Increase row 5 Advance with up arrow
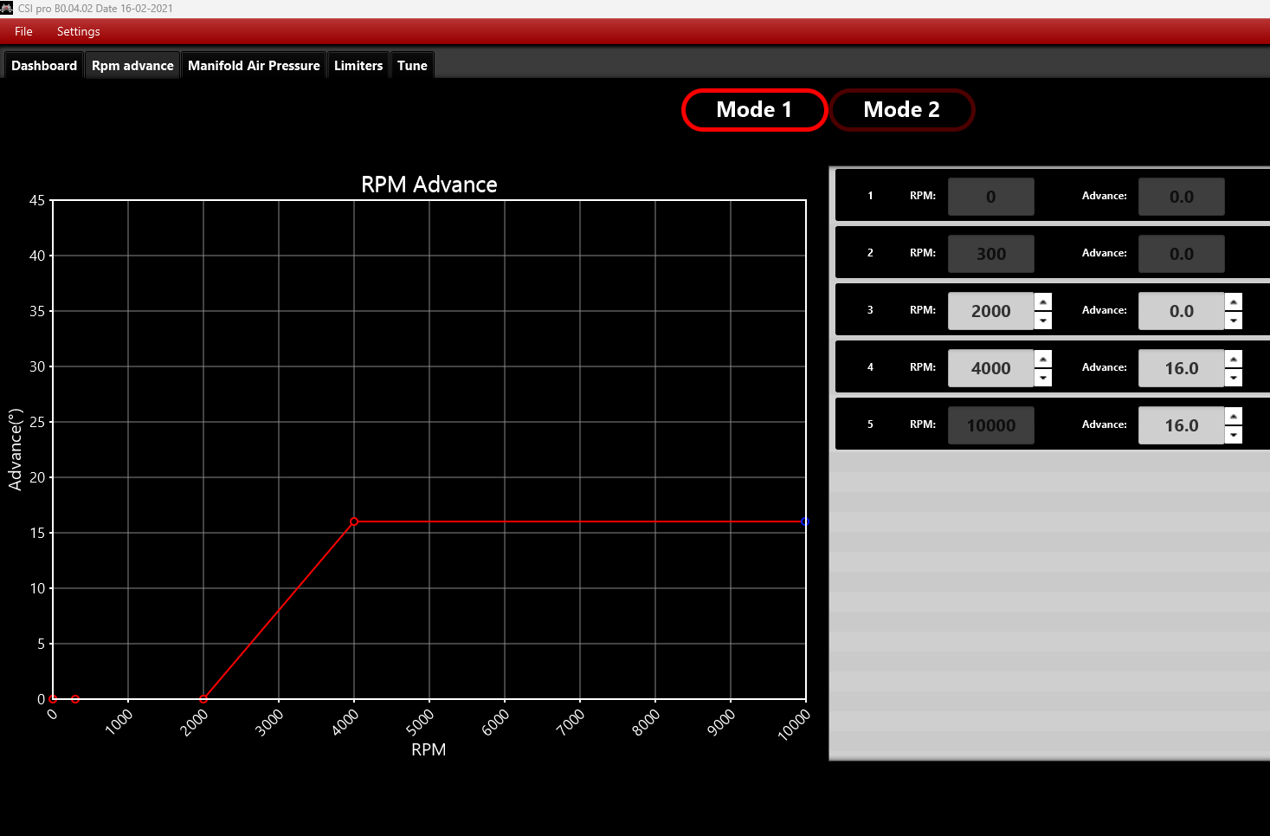Screen dimensions: 1270x836 point(1234,416)
